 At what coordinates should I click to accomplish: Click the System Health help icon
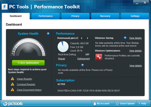(x=48, y=34)
